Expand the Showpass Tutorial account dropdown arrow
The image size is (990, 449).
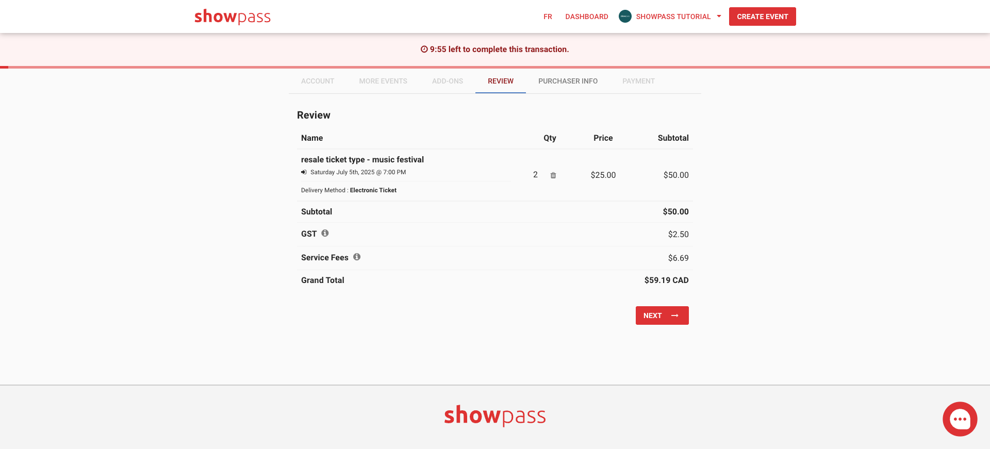coord(719,16)
